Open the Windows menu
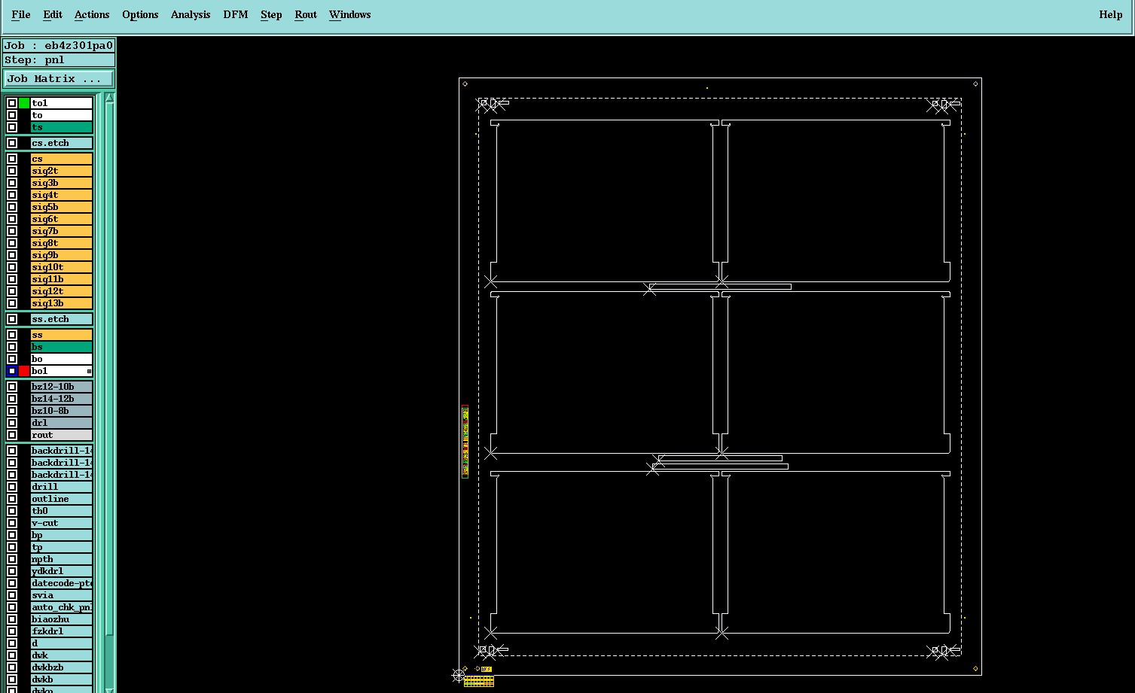The width and height of the screenshot is (1135, 693). click(349, 14)
